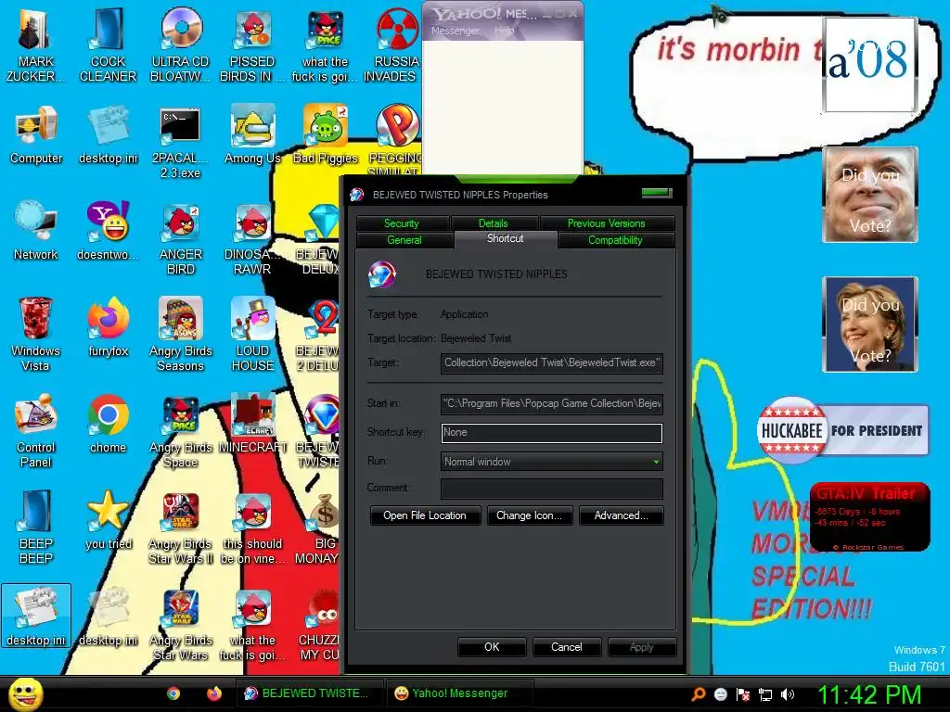Click the Open File Location button

[425, 515]
